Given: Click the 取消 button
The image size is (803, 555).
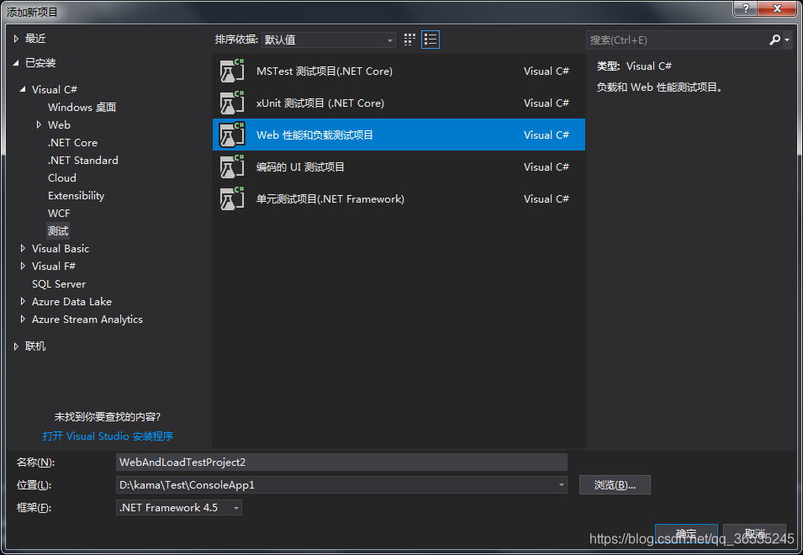Looking at the screenshot, I should click(754, 533).
